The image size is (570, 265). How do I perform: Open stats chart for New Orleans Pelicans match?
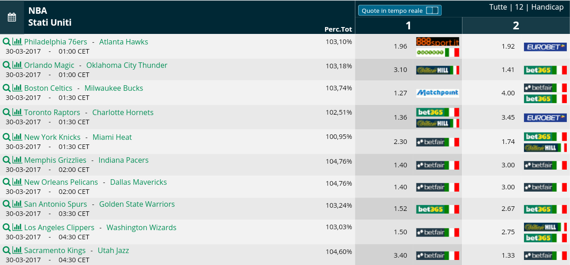[17, 182]
